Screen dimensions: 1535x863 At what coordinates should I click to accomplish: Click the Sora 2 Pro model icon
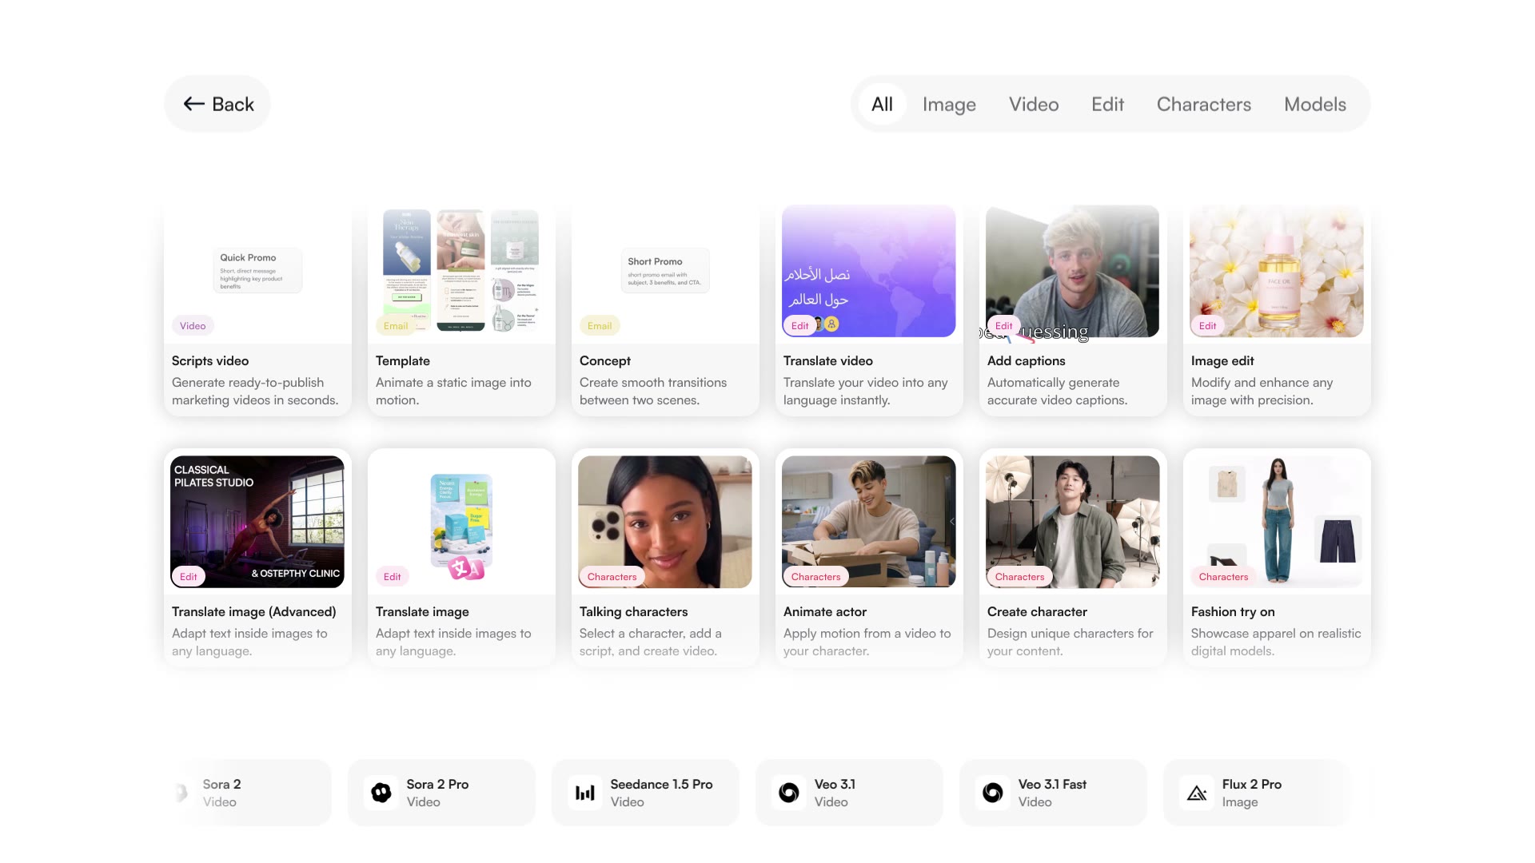381,793
